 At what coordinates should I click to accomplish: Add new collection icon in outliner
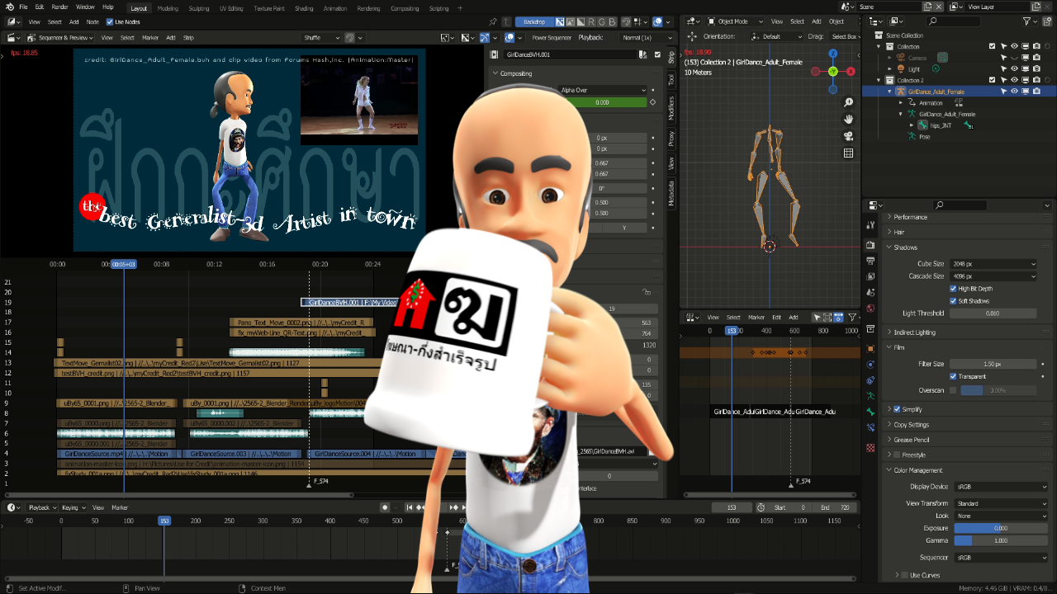pyautogui.click(x=1048, y=21)
